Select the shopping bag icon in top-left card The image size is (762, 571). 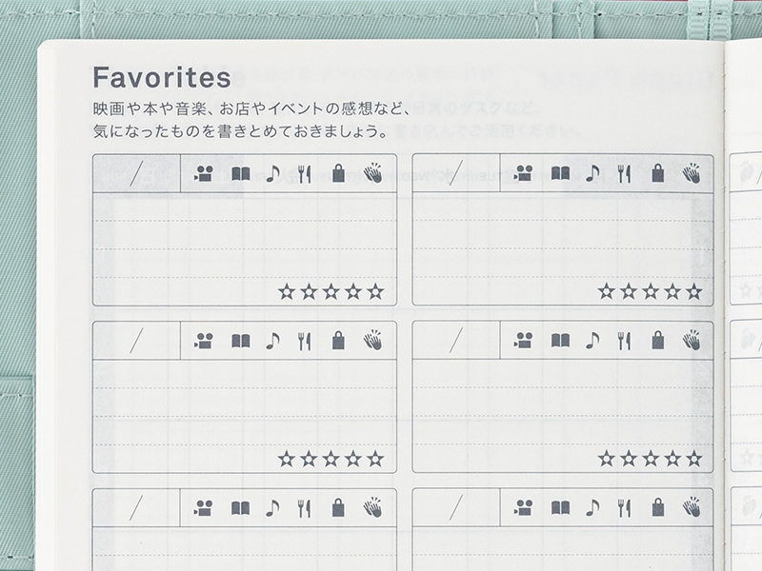pos(338,173)
